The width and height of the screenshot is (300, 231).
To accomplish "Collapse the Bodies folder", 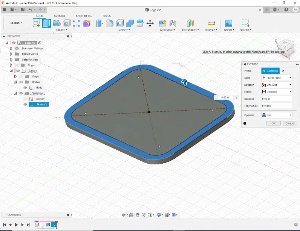I will pos(15,82).
